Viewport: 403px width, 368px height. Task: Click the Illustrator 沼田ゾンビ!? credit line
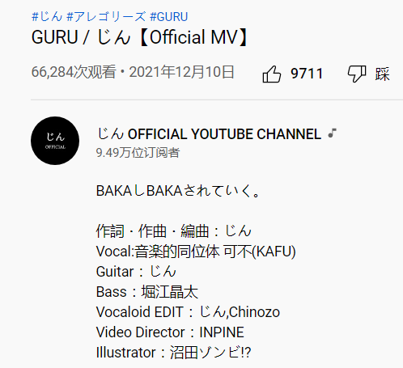click(173, 353)
